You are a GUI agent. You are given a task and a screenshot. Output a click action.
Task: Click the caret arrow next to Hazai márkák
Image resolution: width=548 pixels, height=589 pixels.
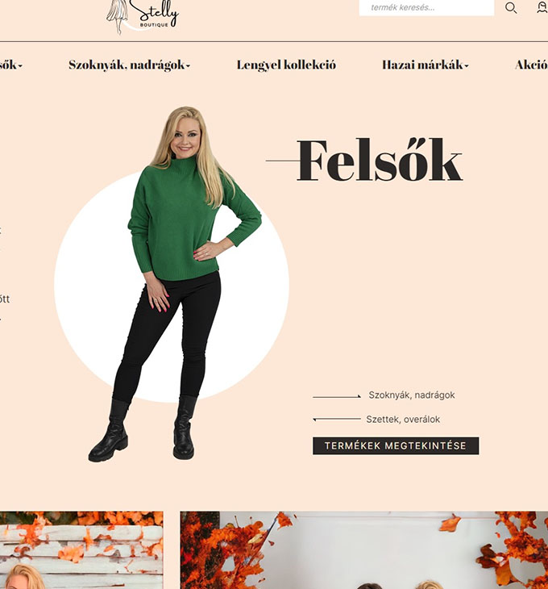[x=467, y=66]
